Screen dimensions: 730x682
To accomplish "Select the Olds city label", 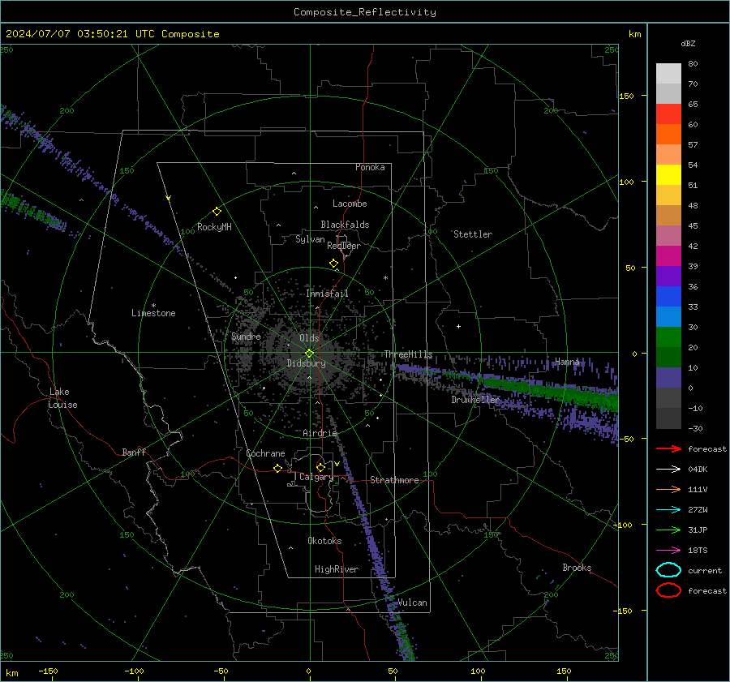I will 309,338.
